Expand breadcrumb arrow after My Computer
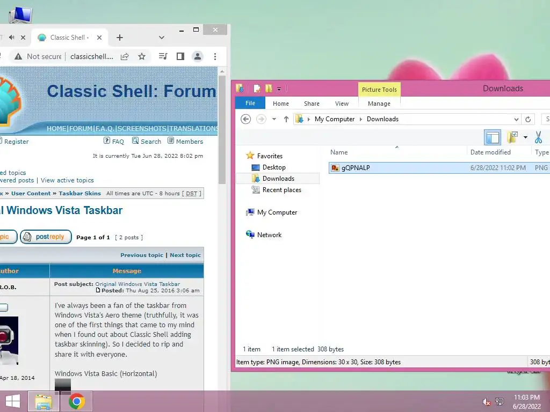This screenshot has width=550, height=412. click(x=360, y=120)
